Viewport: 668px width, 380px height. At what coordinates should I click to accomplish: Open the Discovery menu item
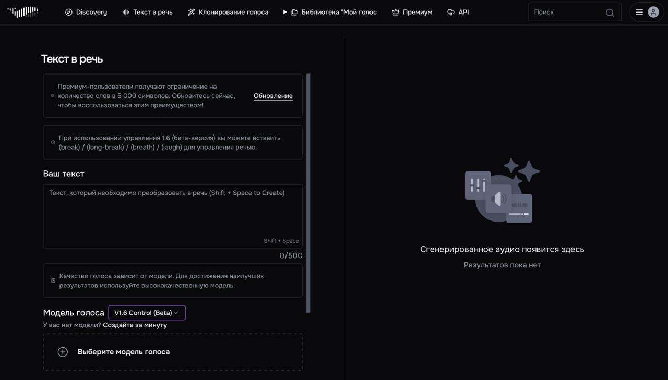coord(86,12)
